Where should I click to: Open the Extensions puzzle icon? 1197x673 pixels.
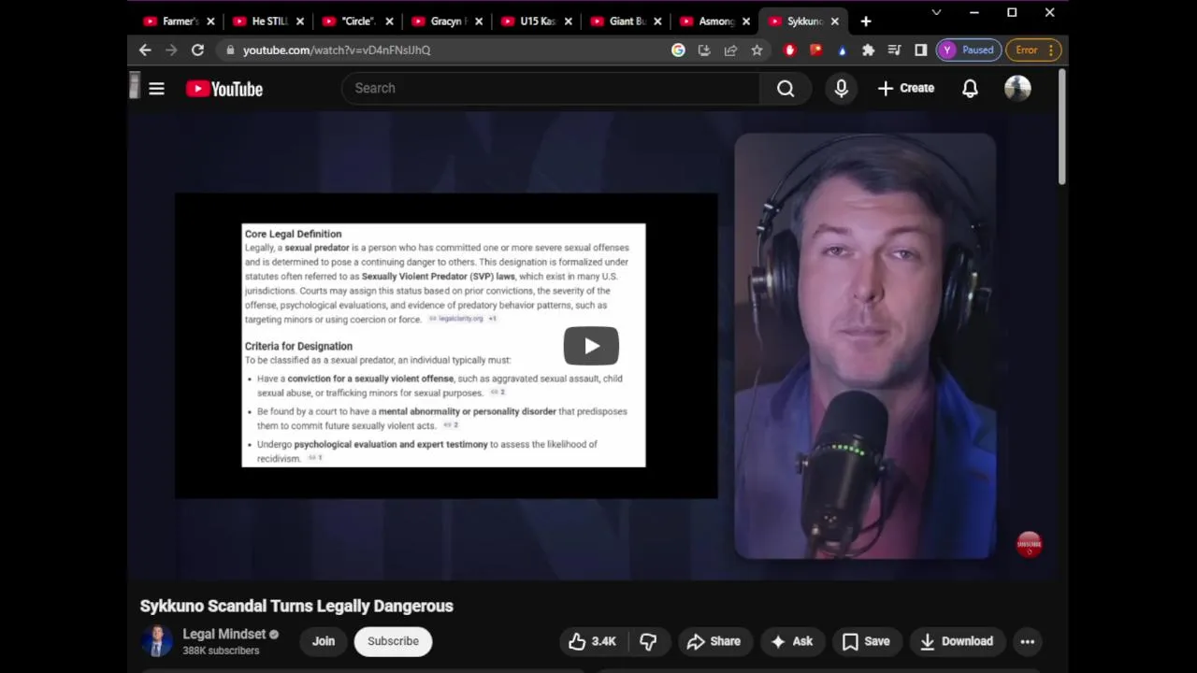coord(869,50)
